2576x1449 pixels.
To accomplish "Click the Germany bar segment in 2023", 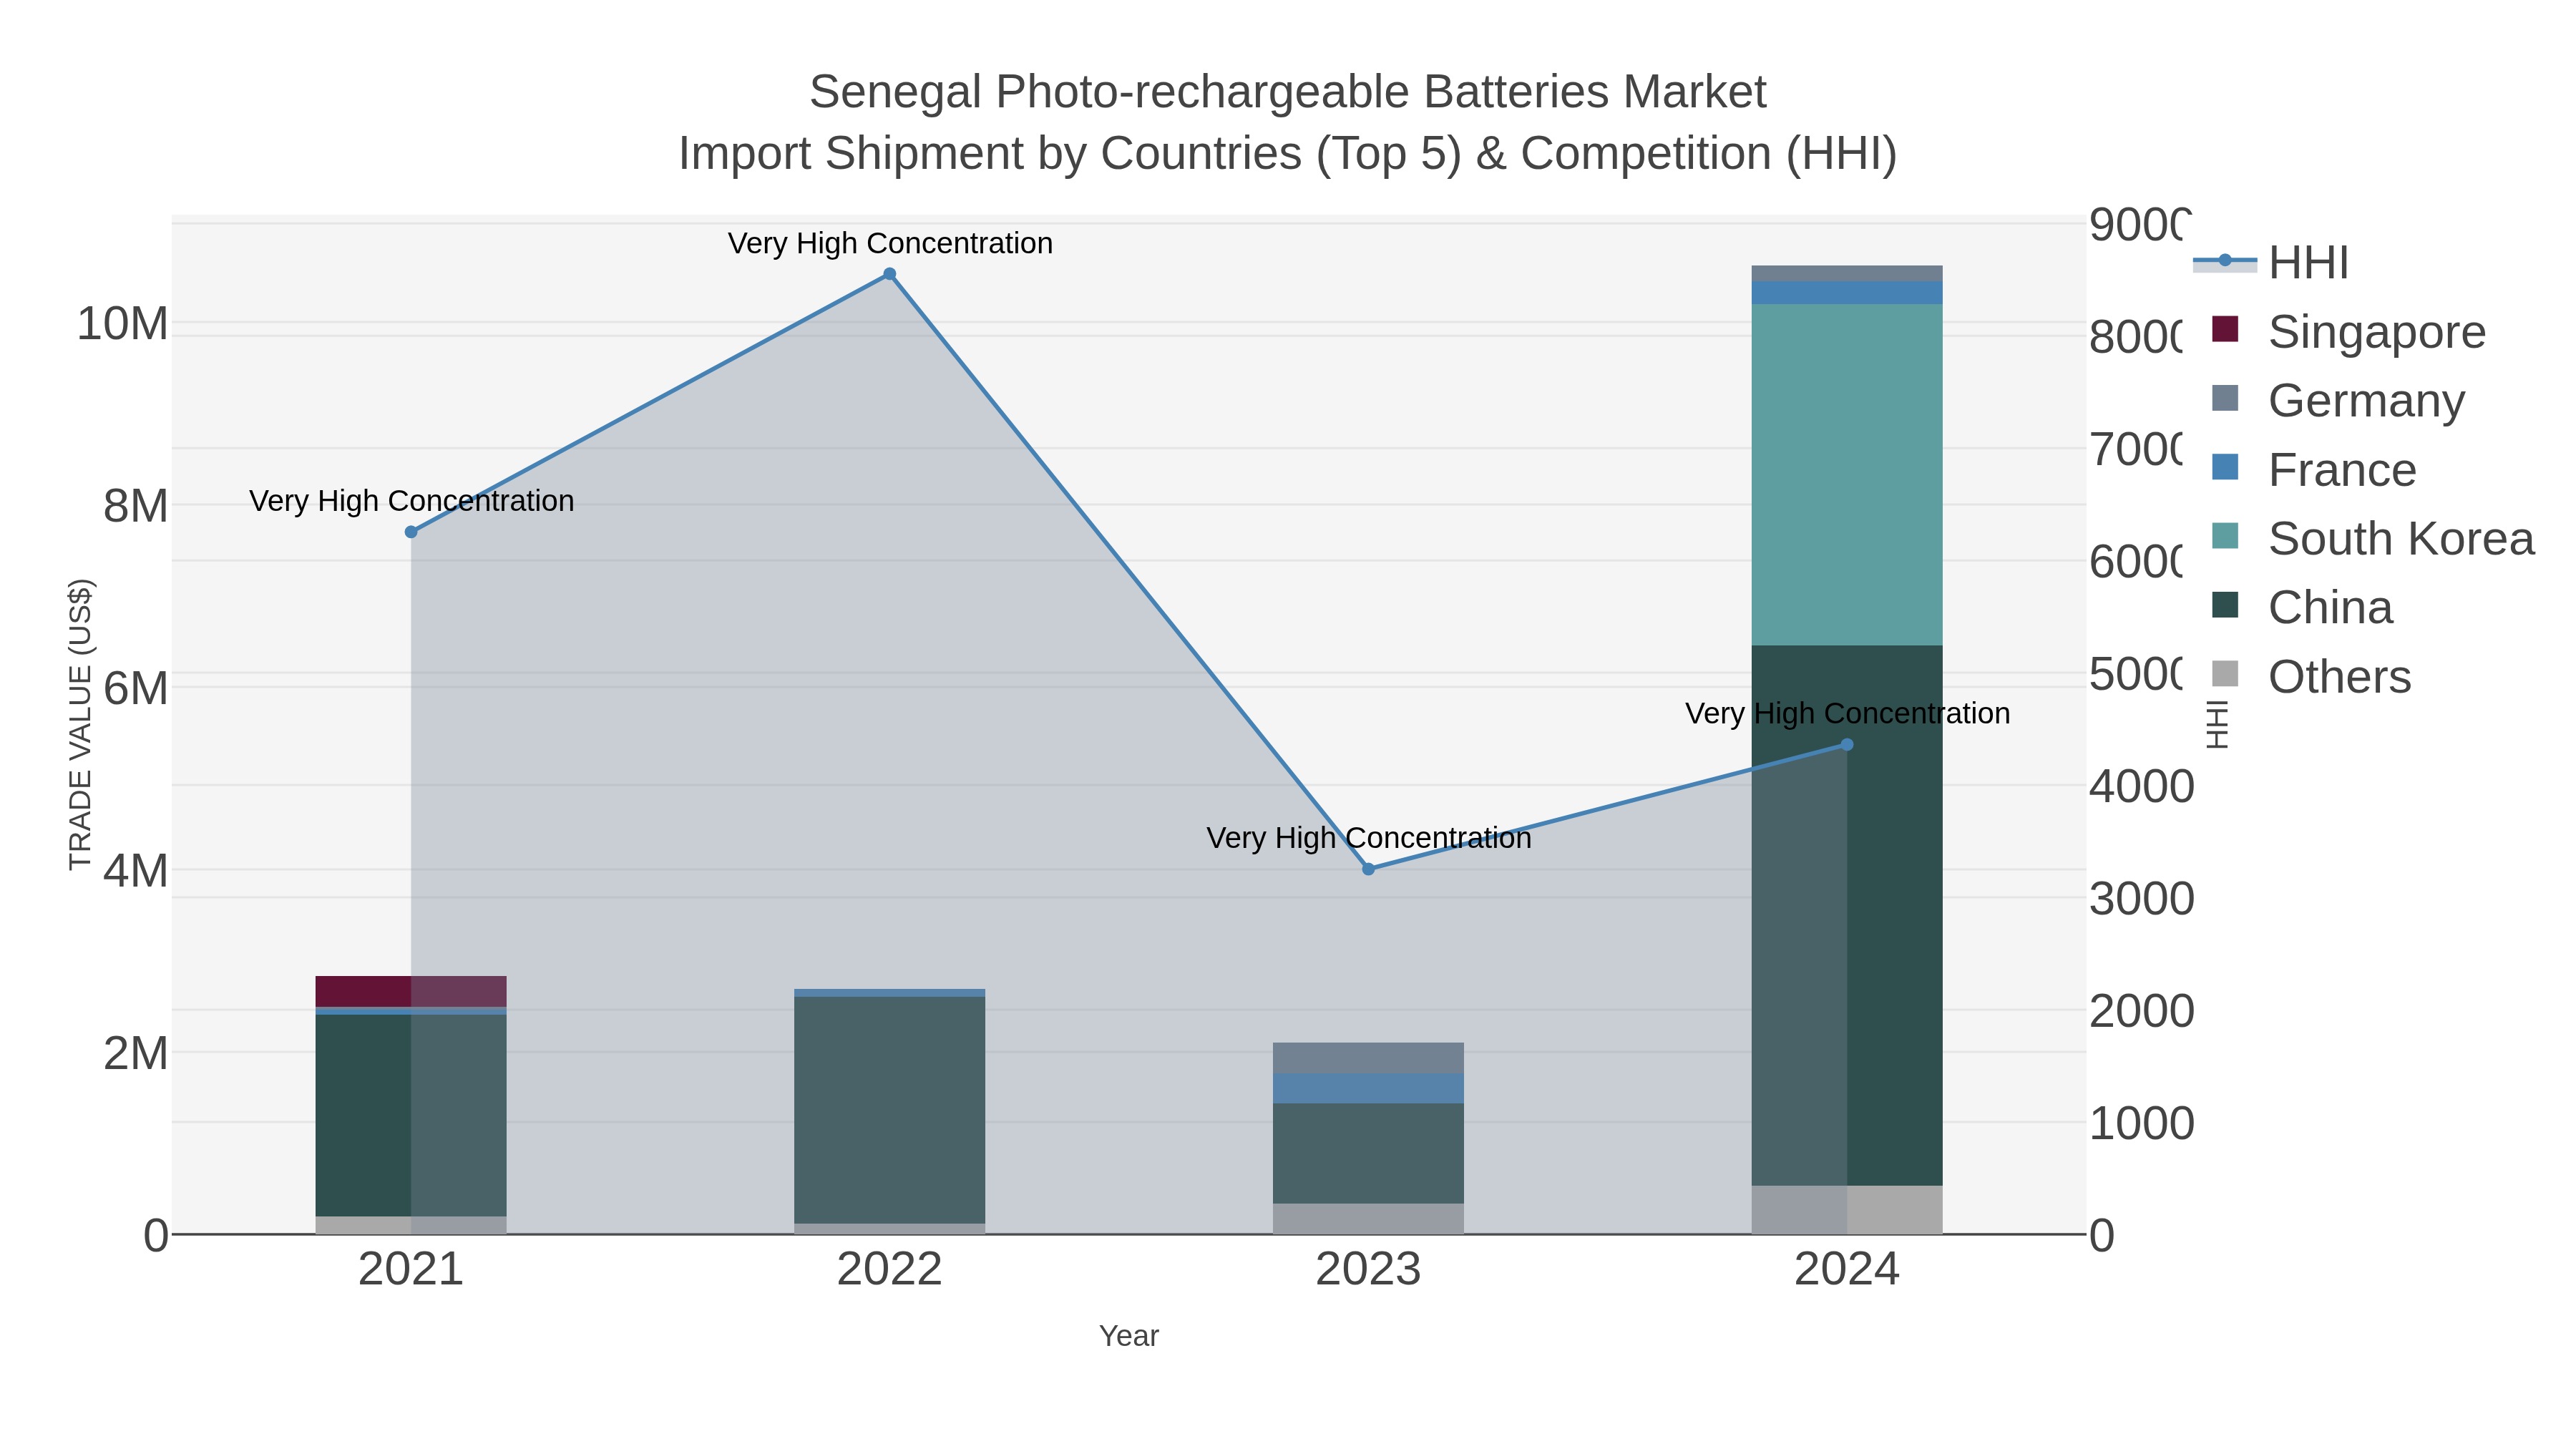I will (1368, 1058).
